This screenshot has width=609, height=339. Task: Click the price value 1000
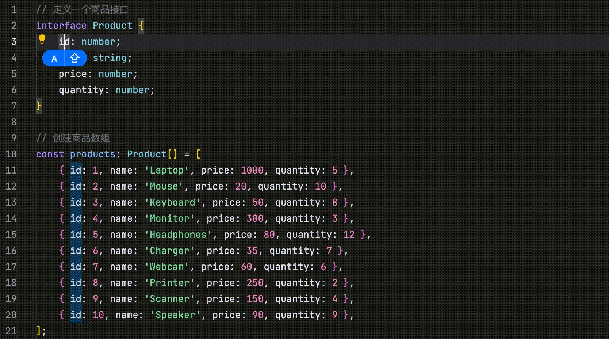click(252, 170)
